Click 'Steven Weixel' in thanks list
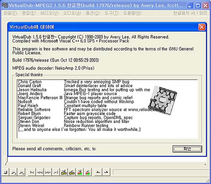Viewport: 211px width, 184px height. [31, 125]
